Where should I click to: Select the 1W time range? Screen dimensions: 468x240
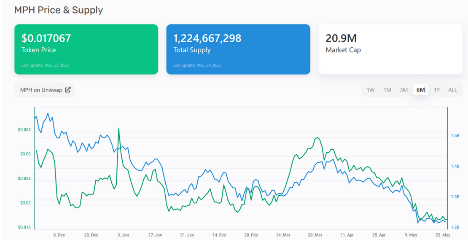371,90
